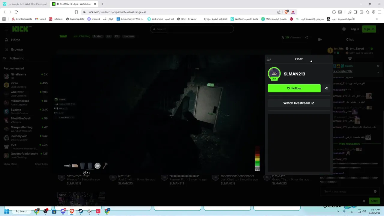The width and height of the screenshot is (384, 216).
Task: Open Brave Rewards triangle icon
Action: [293, 12]
